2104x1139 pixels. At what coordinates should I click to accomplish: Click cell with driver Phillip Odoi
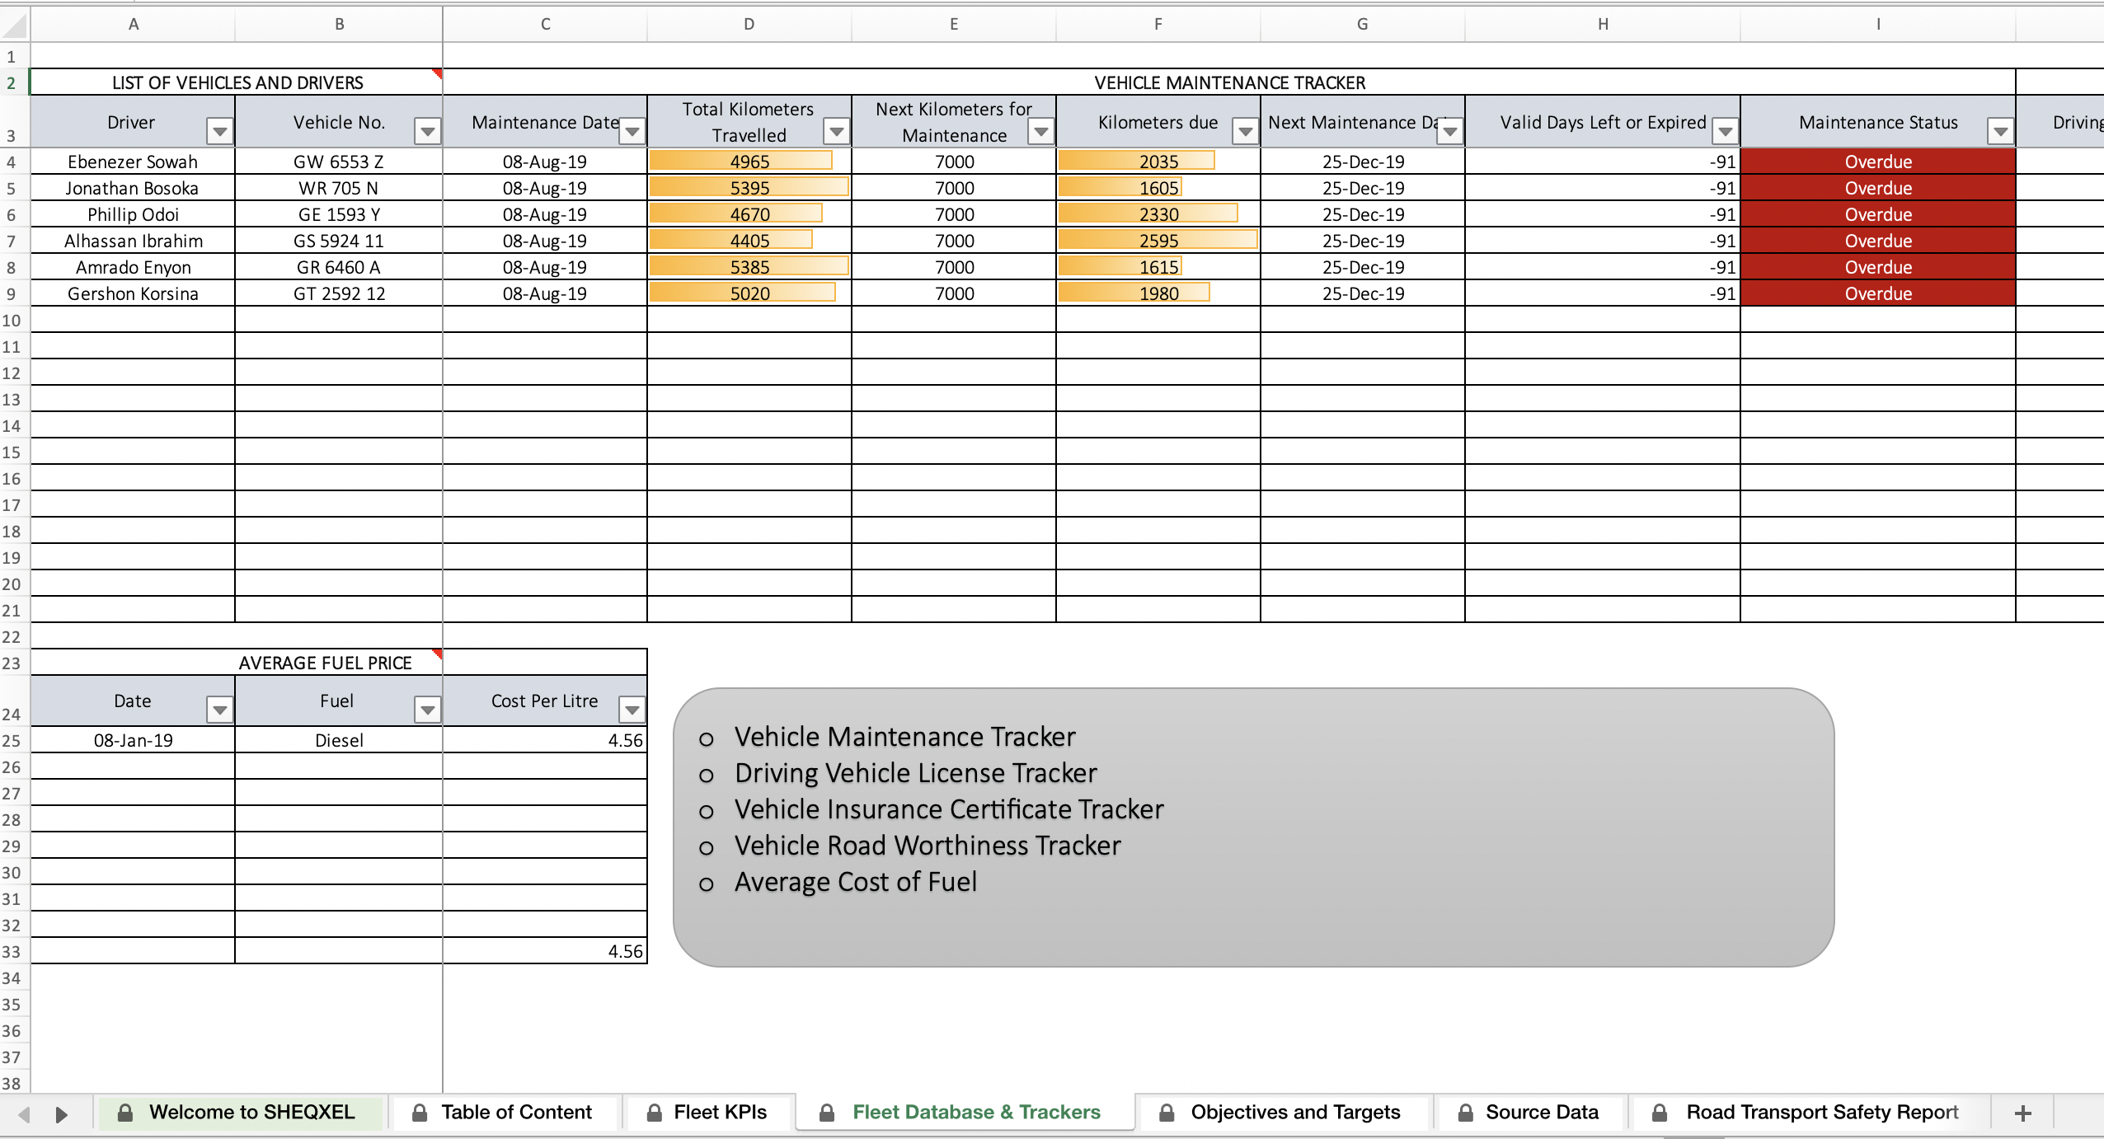133,214
